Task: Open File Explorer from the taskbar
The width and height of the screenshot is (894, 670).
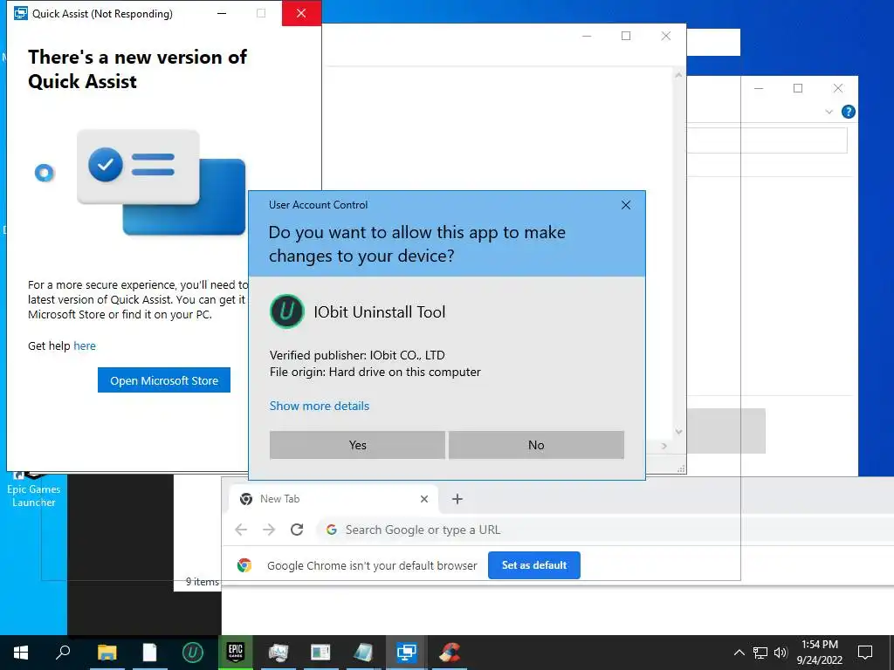Action: [107, 653]
